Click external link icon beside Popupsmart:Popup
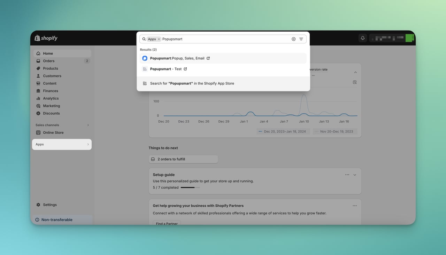 (x=208, y=58)
